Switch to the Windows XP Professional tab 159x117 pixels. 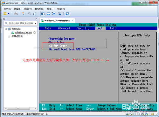pyautogui.click(x=57, y=21)
